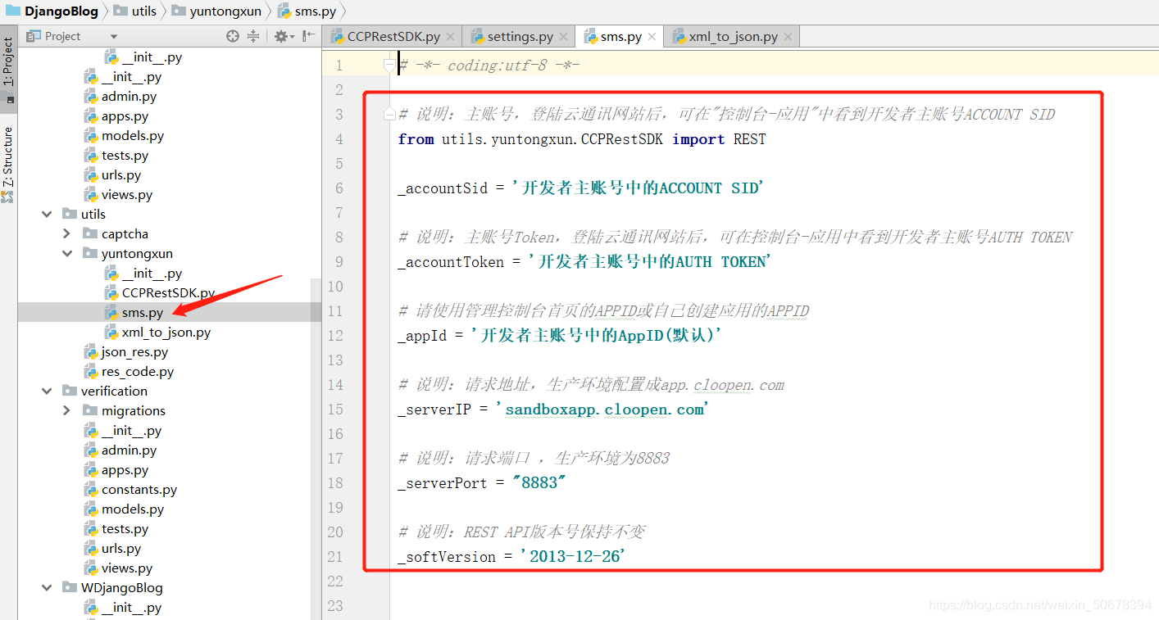Image resolution: width=1159 pixels, height=620 pixels.
Task: Fold the comment block at line 3
Action: pyautogui.click(x=390, y=114)
